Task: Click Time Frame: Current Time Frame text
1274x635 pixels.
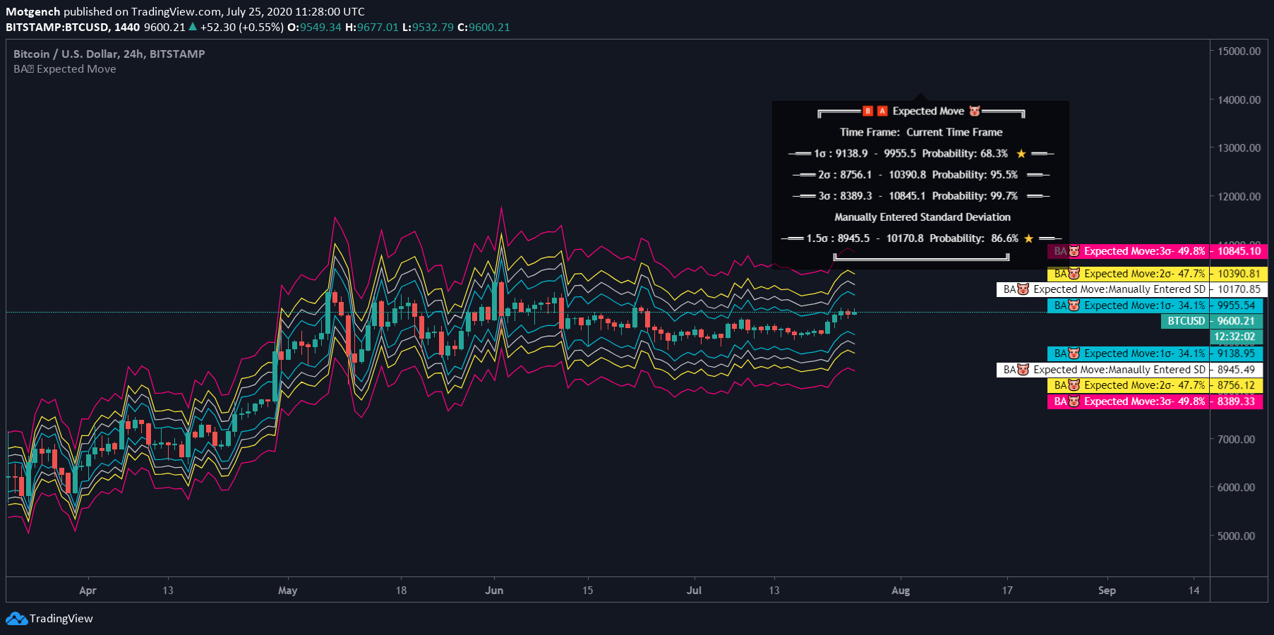Action: [921, 132]
